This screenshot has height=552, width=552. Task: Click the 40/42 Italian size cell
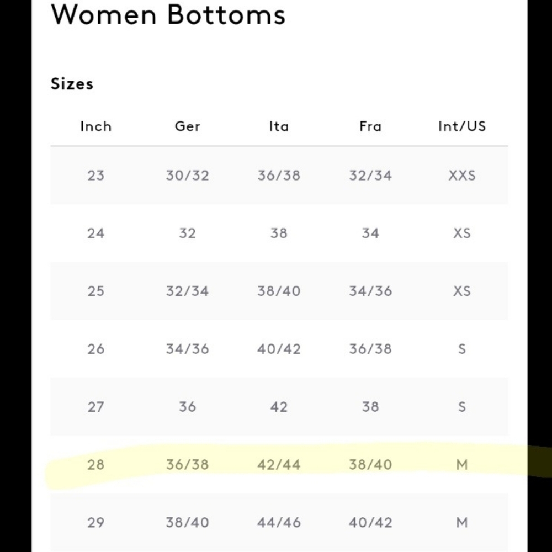click(x=279, y=349)
